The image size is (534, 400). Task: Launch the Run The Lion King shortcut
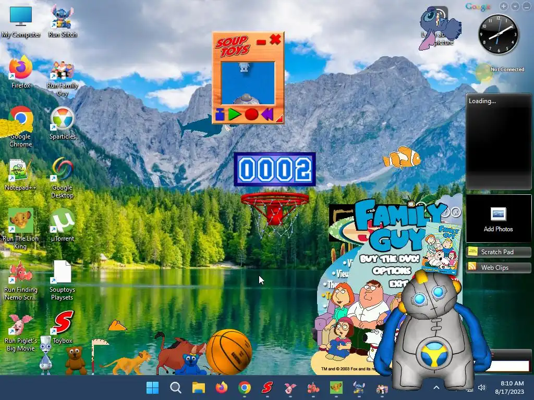(x=20, y=229)
